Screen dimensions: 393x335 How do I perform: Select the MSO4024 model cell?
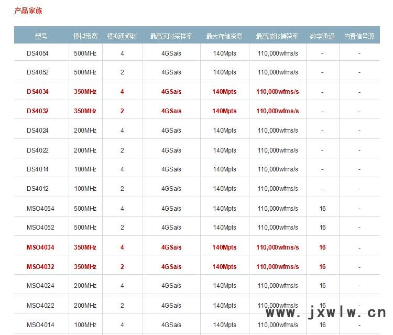tap(40, 286)
